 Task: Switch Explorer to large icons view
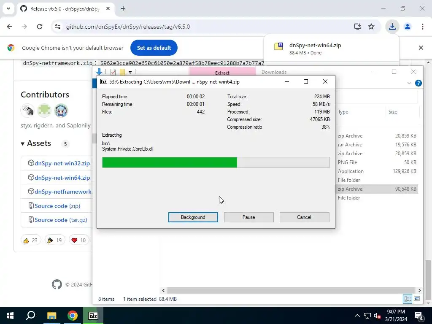[x=417, y=299]
